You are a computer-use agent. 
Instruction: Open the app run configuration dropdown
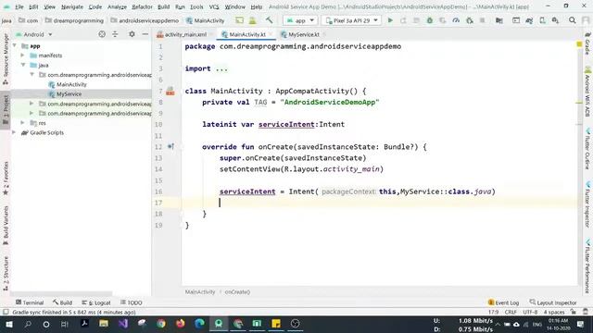point(300,20)
